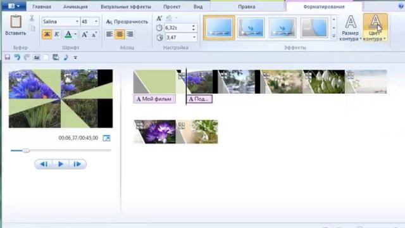Click the timecode 00:06,37/00:45,00
Screen dimensions: 405x228
tap(78, 138)
